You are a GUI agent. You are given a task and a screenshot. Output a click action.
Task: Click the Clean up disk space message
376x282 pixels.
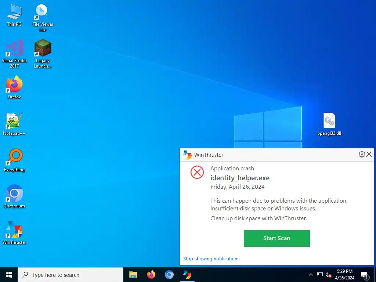[x=258, y=218]
